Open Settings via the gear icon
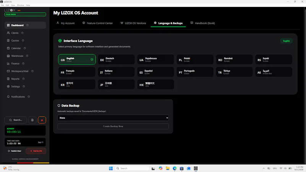This screenshot has width=306, height=172. pyautogui.click(x=8, y=86)
